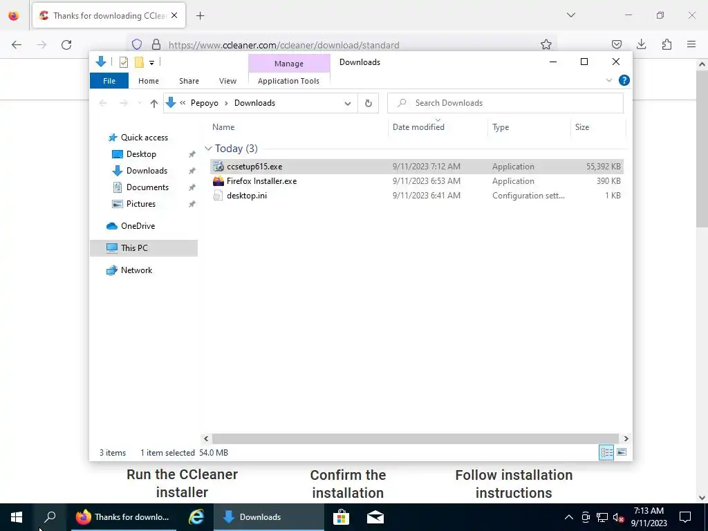Screen dimensions: 708x531
Task: Open a new Firefox tab
Action: click(x=201, y=16)
